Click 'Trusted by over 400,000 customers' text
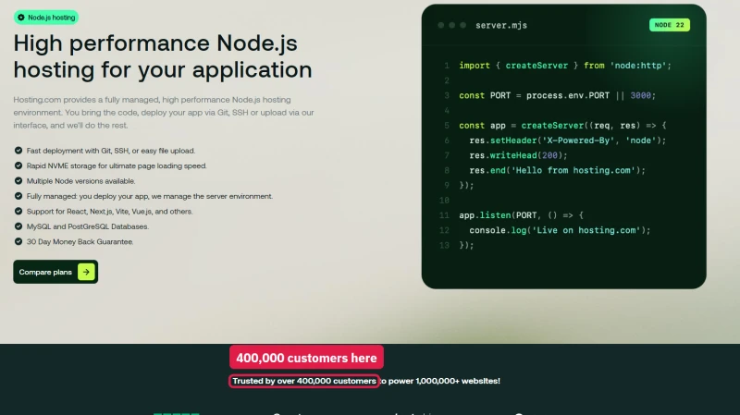 coord(304,381)
